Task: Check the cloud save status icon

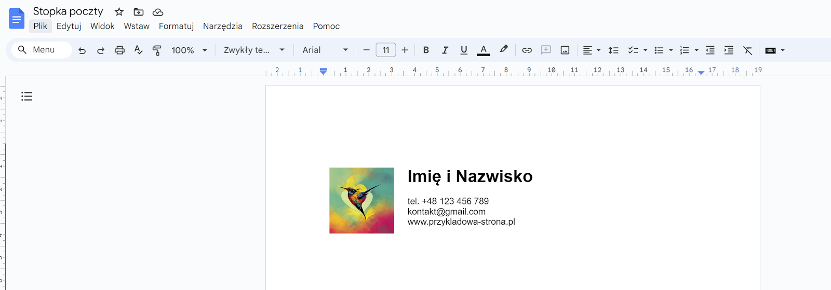Action: point(158,11)
